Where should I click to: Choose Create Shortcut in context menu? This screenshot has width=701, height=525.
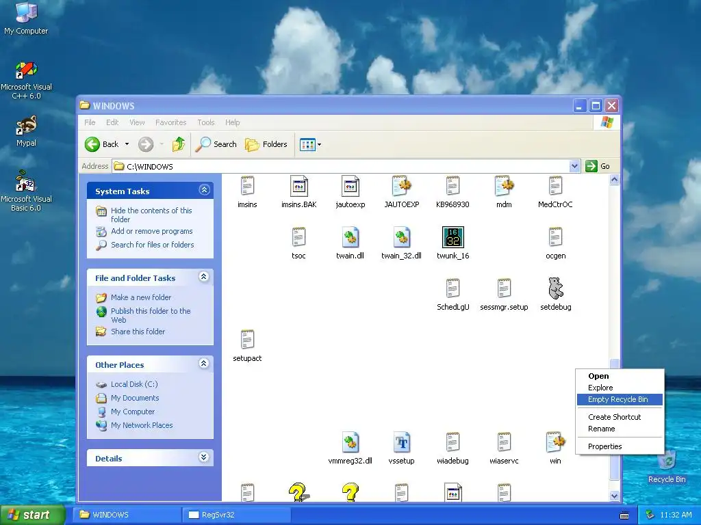620,417
